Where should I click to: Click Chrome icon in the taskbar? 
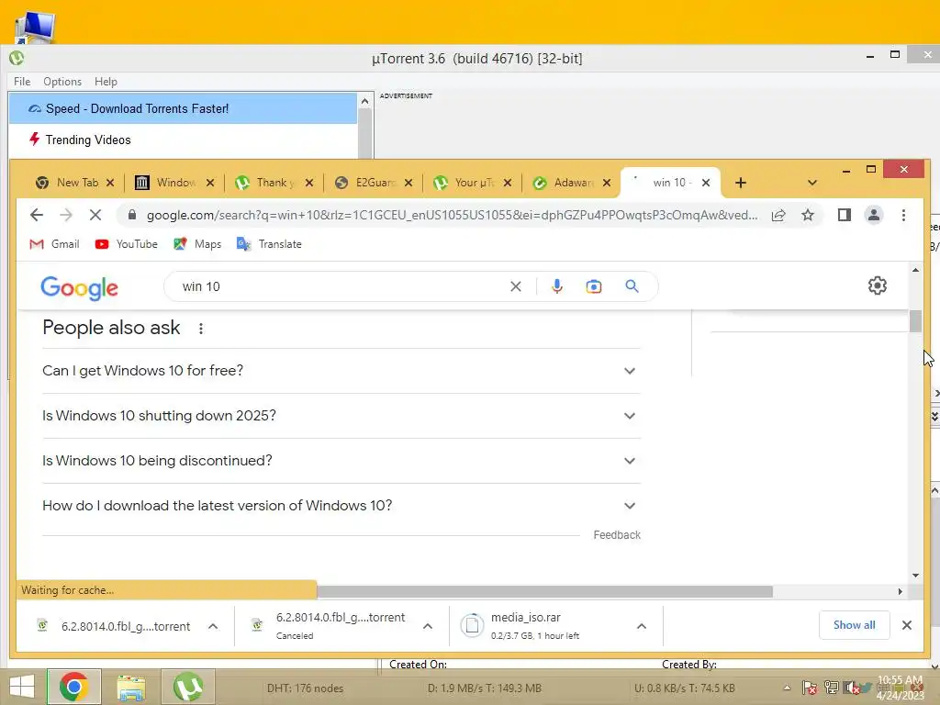coord(73,687)
